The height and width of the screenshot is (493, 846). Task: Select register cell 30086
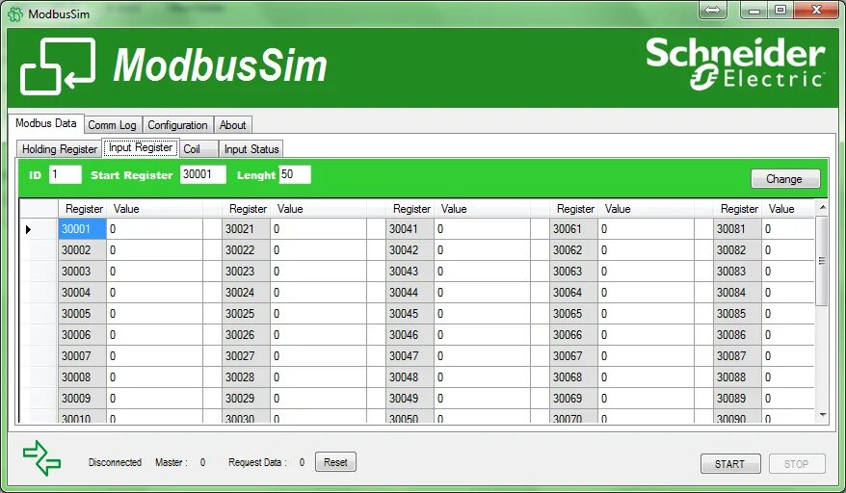coord(737,335)
